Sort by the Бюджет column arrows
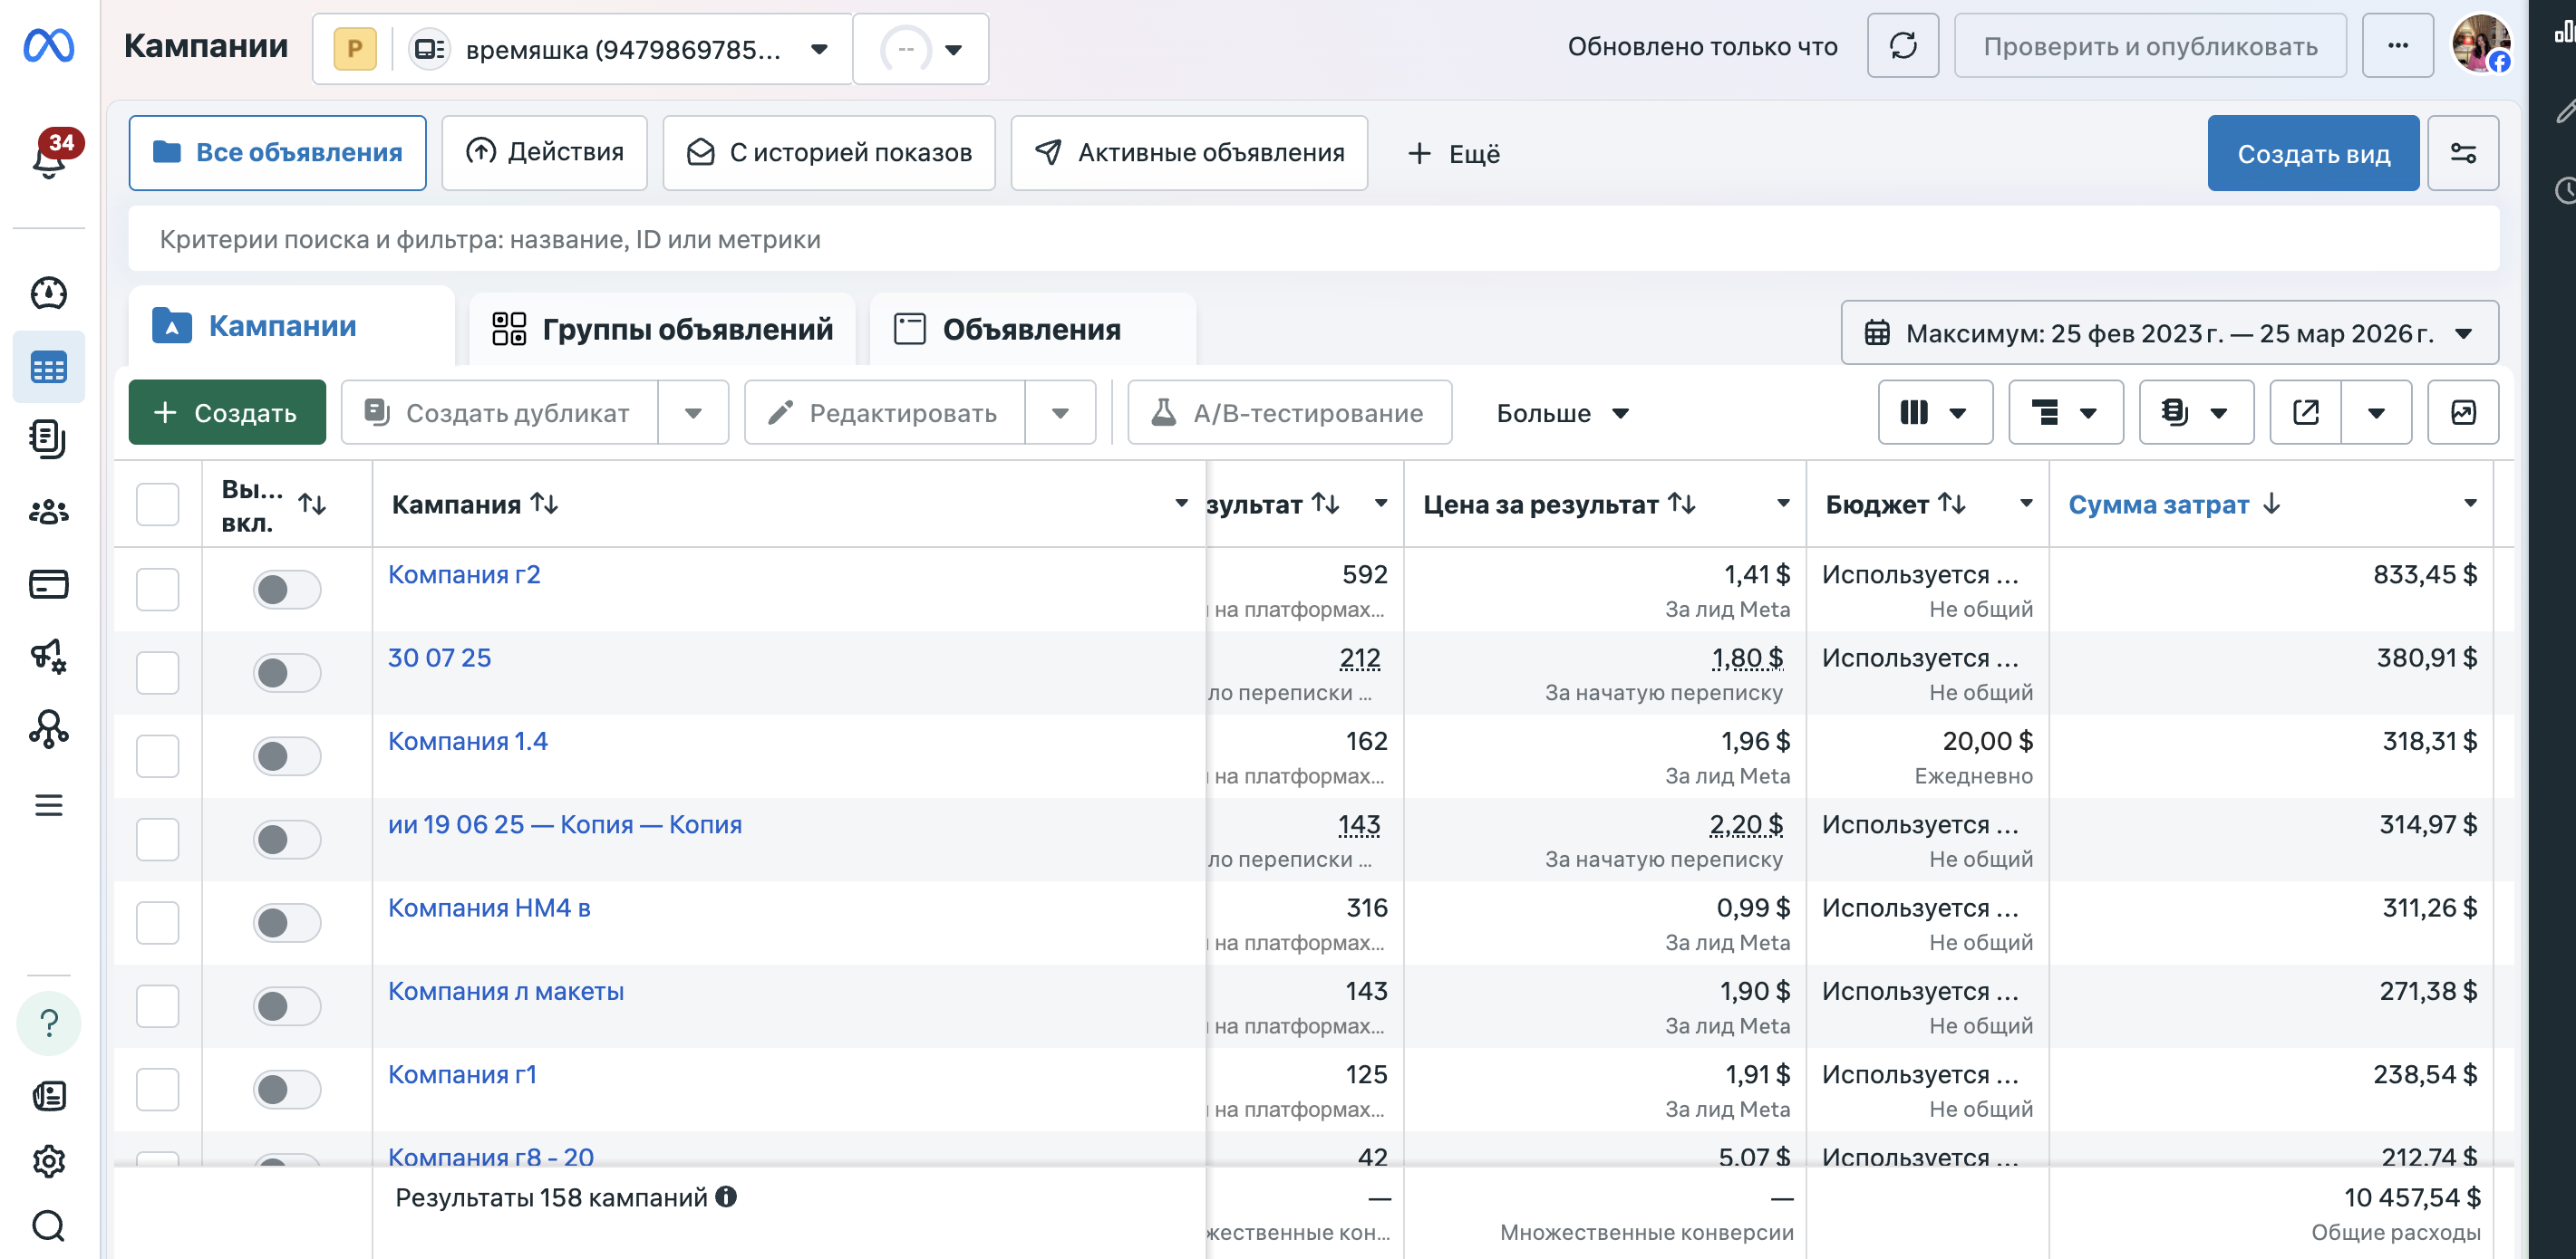 coord(1952,504)
